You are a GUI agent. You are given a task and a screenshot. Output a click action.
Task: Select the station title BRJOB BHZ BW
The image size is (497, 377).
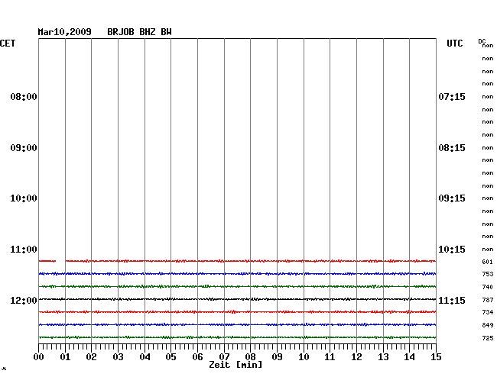tap(139, 32)
